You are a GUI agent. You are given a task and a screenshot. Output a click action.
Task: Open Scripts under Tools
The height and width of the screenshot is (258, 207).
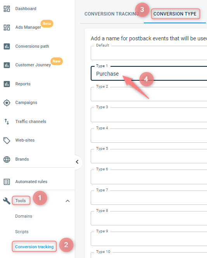(22, 232)
